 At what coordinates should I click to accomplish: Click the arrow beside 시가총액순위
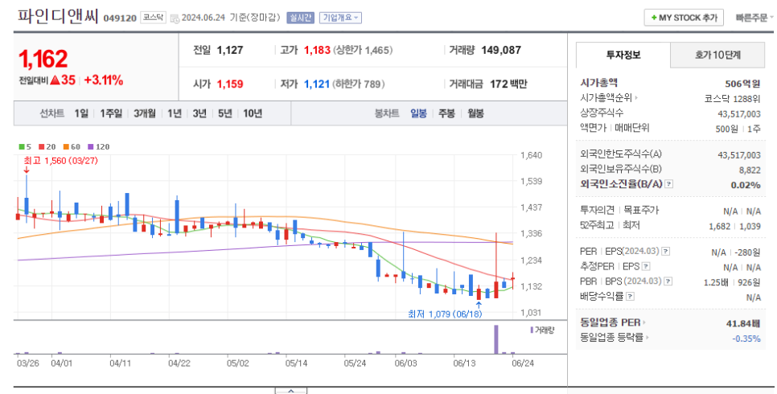pos(636,98)
